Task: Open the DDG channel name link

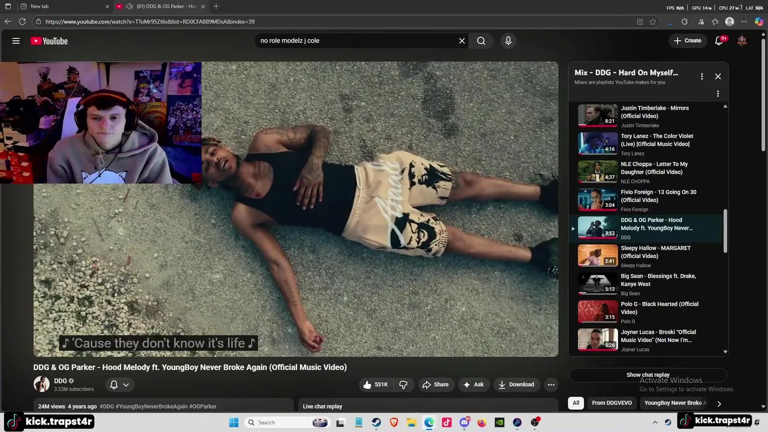Action: [60, 381]
